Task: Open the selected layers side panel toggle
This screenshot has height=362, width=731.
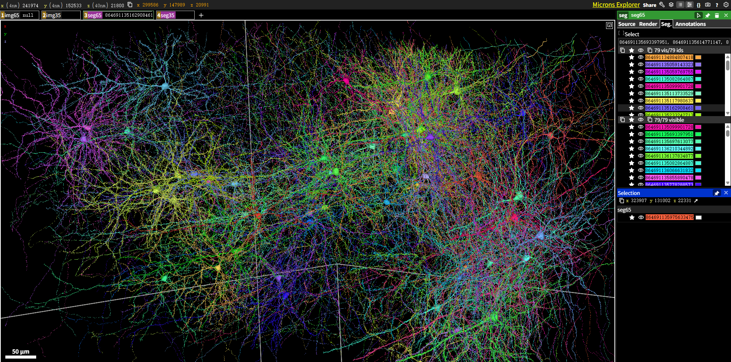Action: tap(689, 5)
